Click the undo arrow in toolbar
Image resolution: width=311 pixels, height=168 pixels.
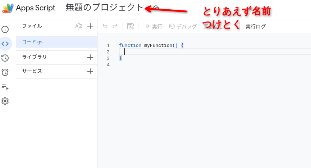click(x=105, y=26)
